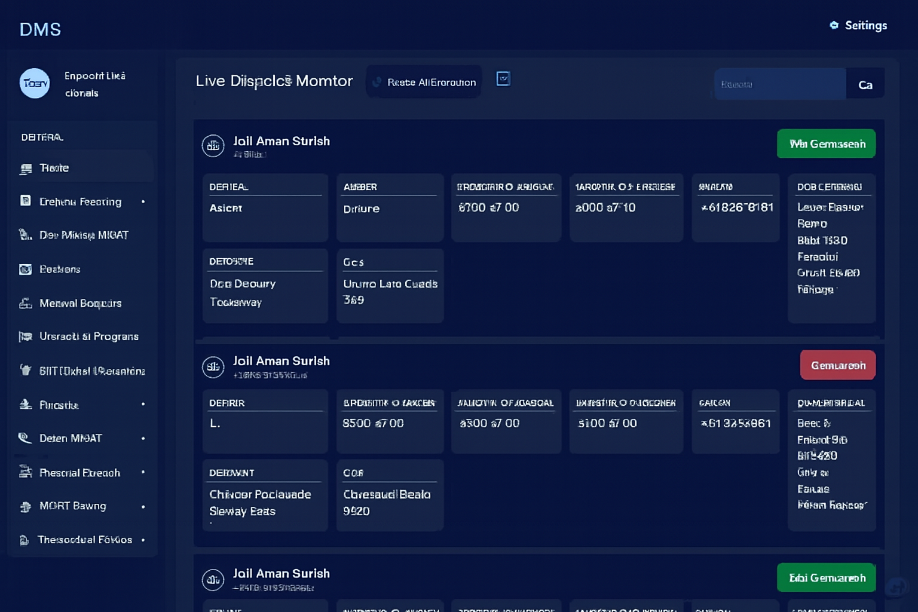Click the document icon beside Crehenu Feeating
The width and height of the screenshot is (918, 612).
25,202
